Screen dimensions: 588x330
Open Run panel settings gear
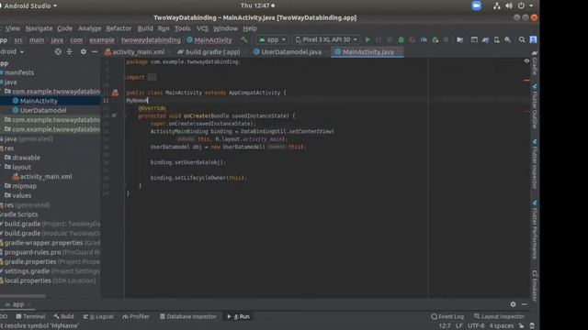[513, 304]
